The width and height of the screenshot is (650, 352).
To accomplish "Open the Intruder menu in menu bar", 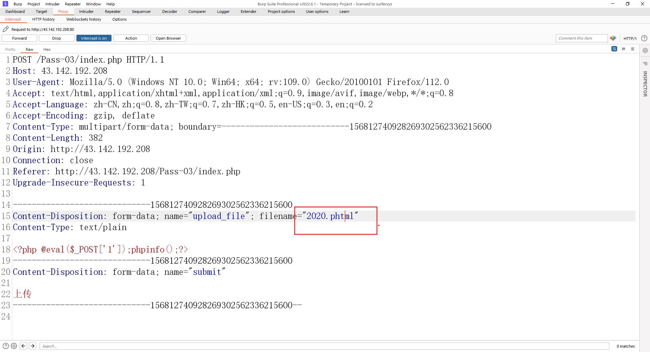I will (52, 4).
